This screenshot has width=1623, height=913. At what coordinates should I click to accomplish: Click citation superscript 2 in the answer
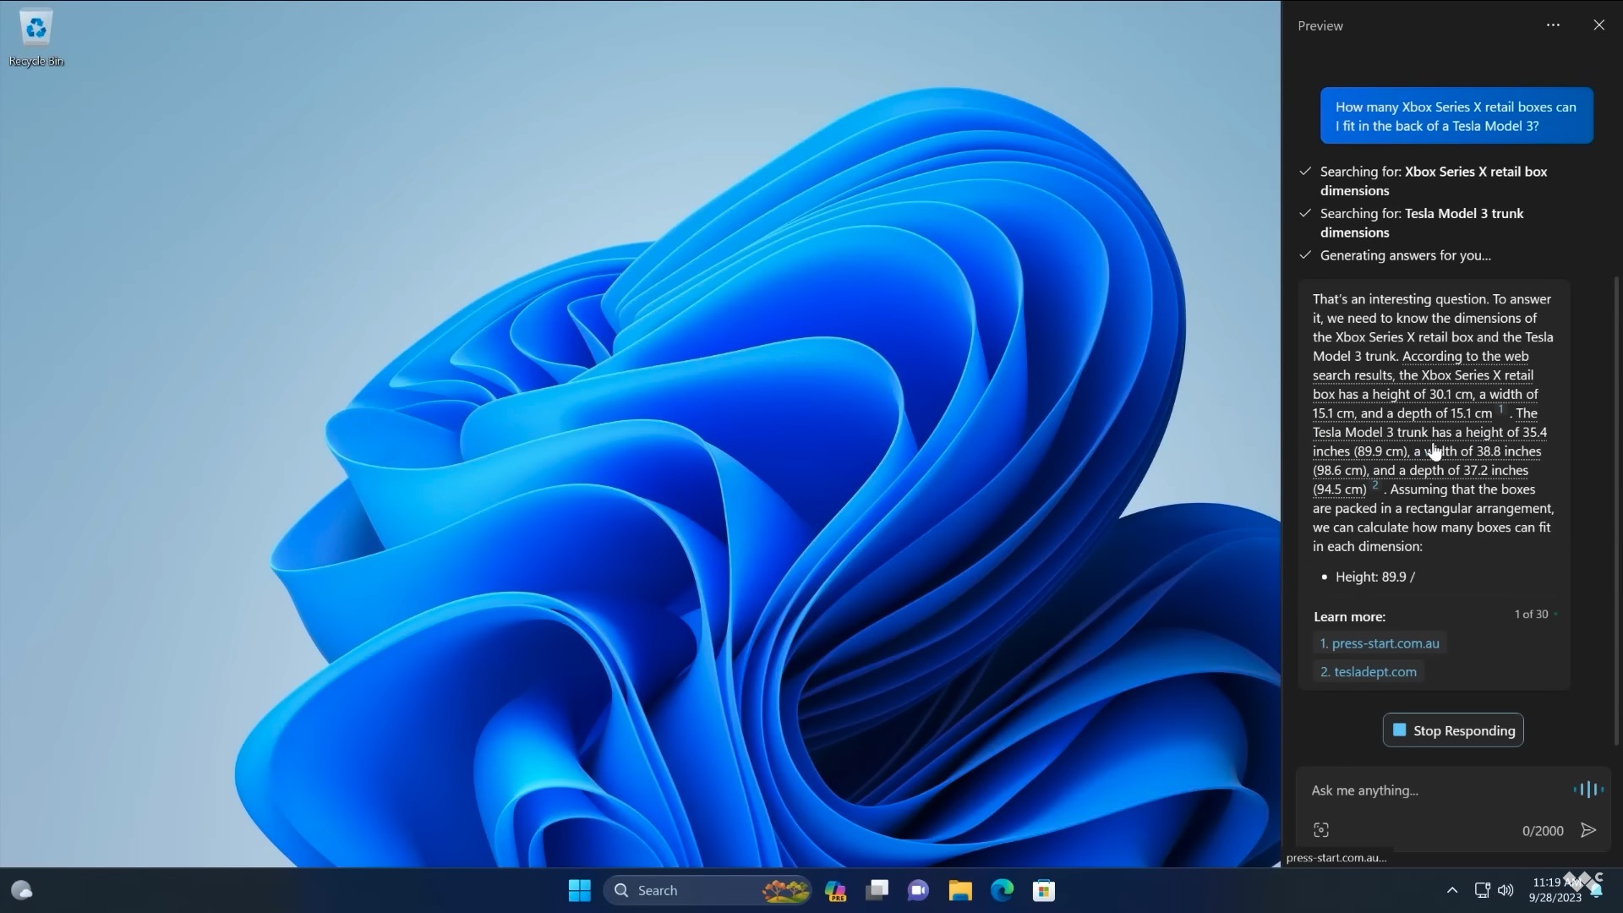[x=1375, y=485]
